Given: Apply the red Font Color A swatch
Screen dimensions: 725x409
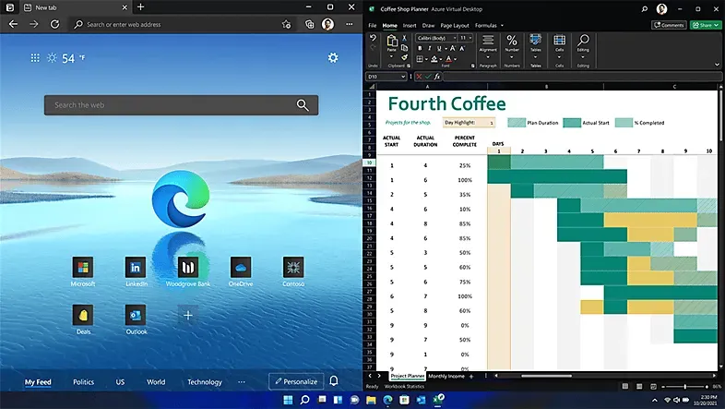Looking at the screenshot, I should (x=448, y=59).
